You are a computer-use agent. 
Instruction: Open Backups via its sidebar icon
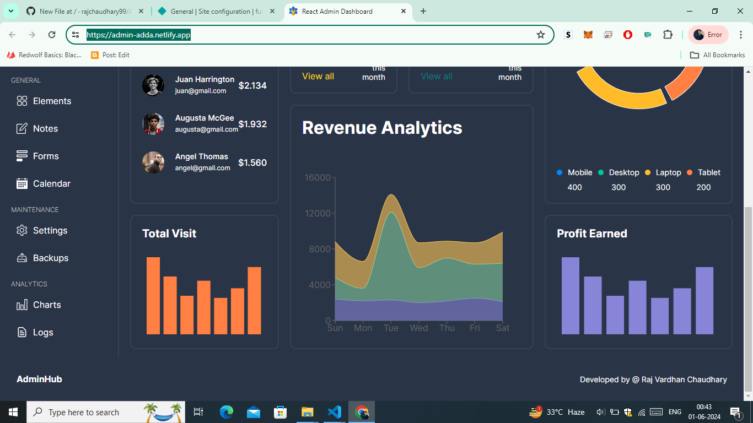point(22,258)
